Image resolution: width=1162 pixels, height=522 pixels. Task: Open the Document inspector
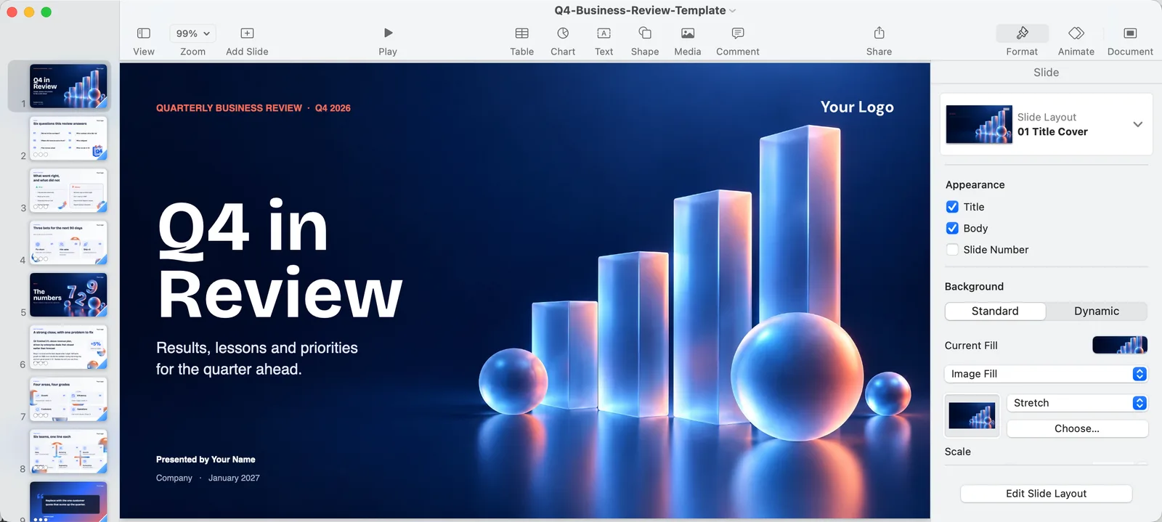click(x=1130, y=33)
